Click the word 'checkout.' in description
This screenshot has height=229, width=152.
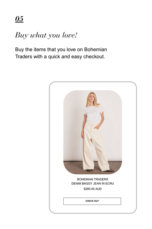coord(94,56)
